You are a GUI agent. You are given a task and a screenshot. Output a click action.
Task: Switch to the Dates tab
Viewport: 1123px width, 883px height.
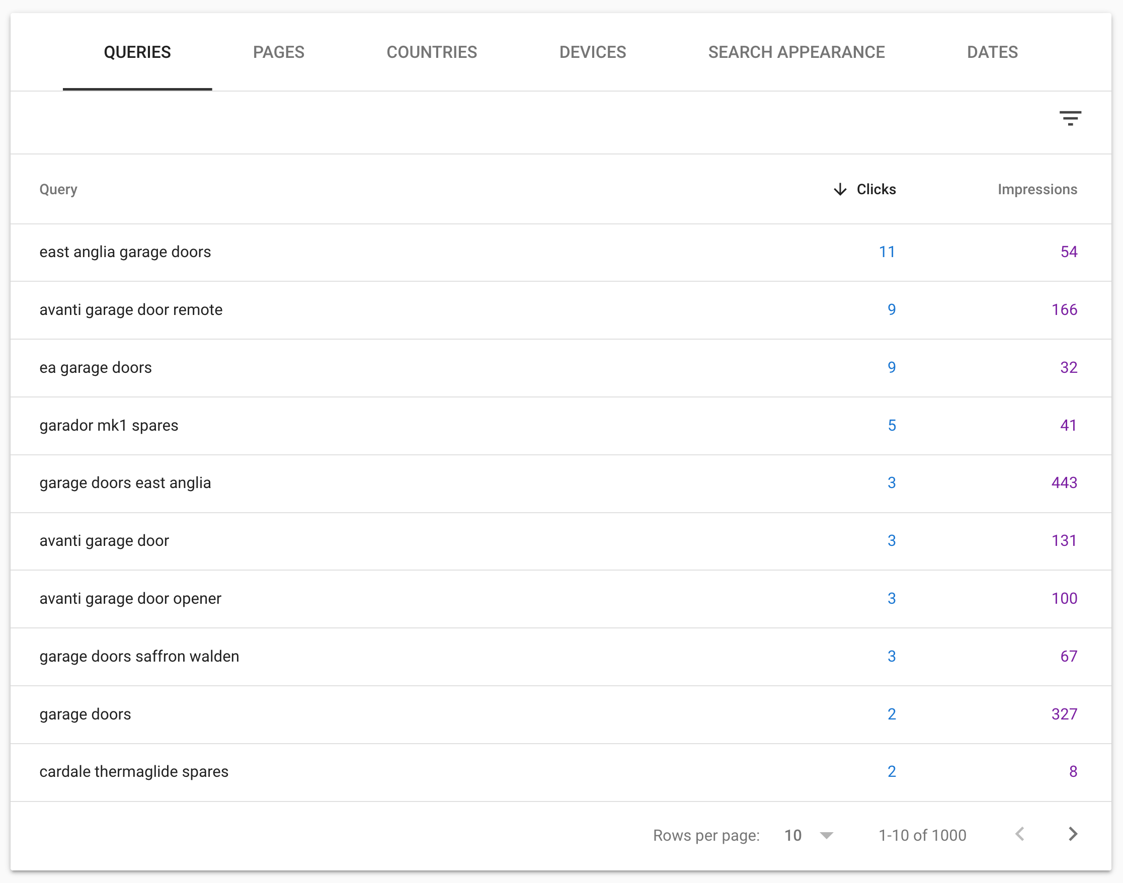[992, 52]
